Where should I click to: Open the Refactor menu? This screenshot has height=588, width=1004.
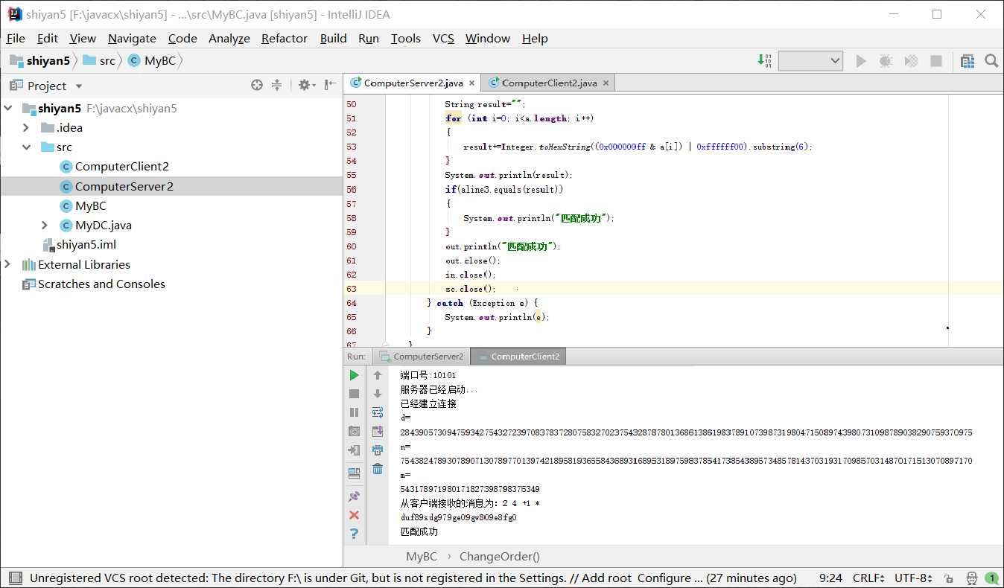tap(285, 38)
